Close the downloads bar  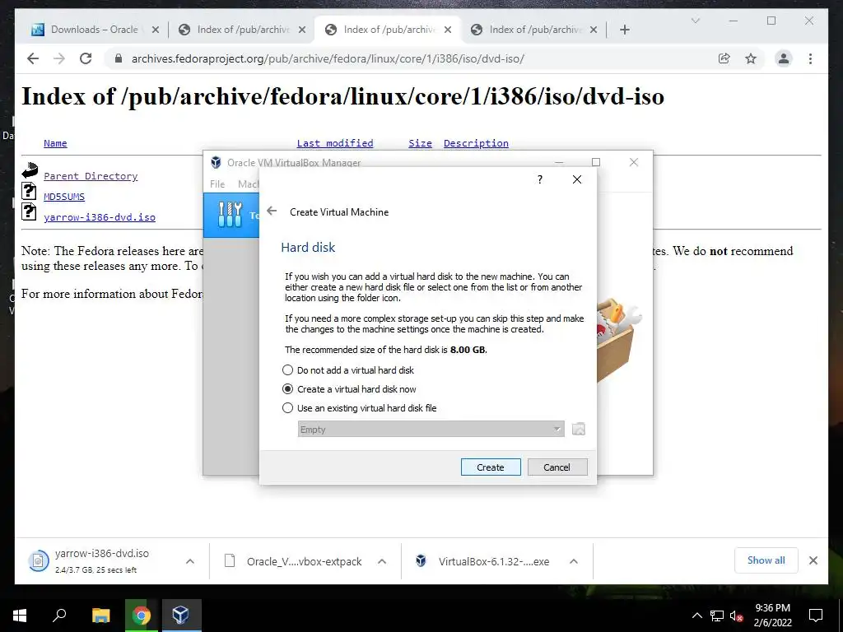(813, 560)
